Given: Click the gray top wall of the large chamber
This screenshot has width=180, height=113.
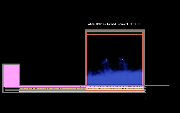Looking at the screenshot, I should (115, 30).
